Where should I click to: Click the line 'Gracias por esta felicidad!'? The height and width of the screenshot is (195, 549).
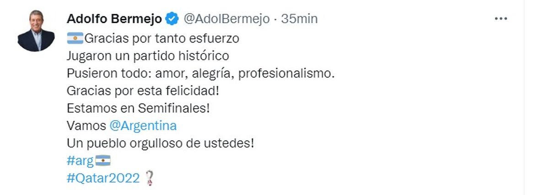click(143, 90)
